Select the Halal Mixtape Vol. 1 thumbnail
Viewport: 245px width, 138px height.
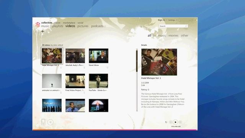[52, 56]
